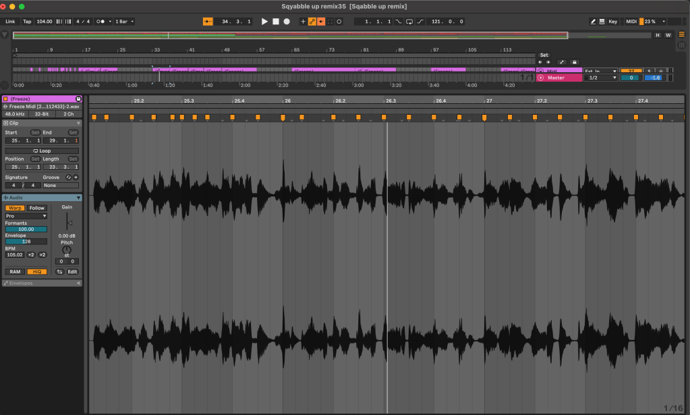Open the Pro warp mode dropdown

pyautogui.click(x=26, y=216)
